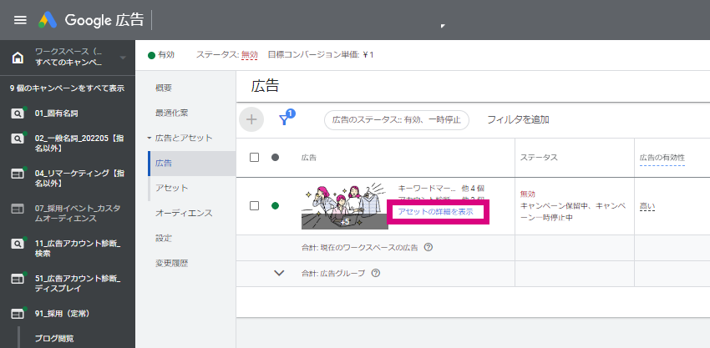Image resolution: width=710 pixels, height=348 pixels.
Task: Click アセットの詳細を表示 link
Action: 435,211
